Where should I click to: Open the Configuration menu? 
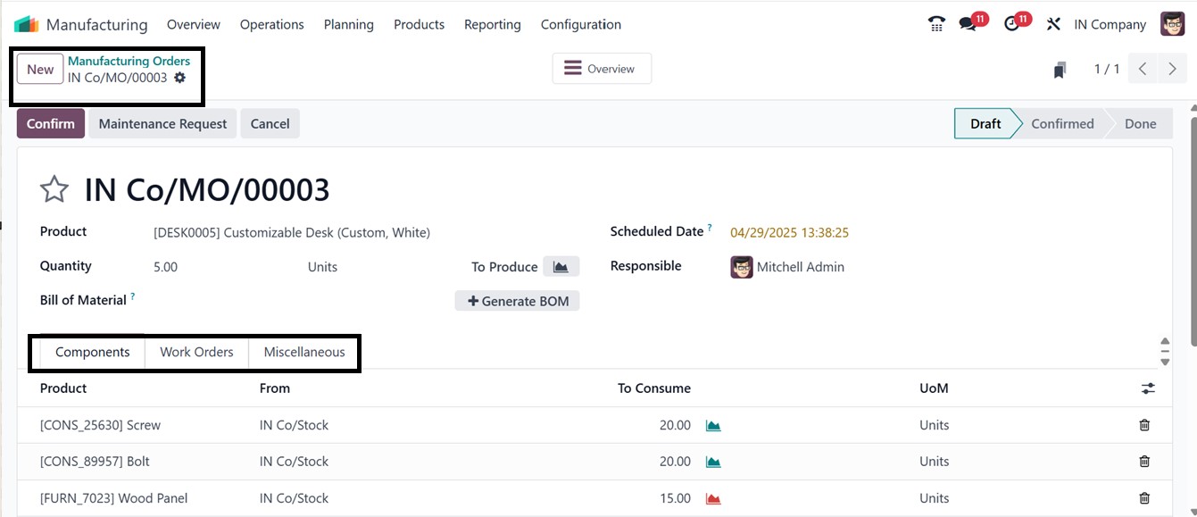(x=580, y=24)
